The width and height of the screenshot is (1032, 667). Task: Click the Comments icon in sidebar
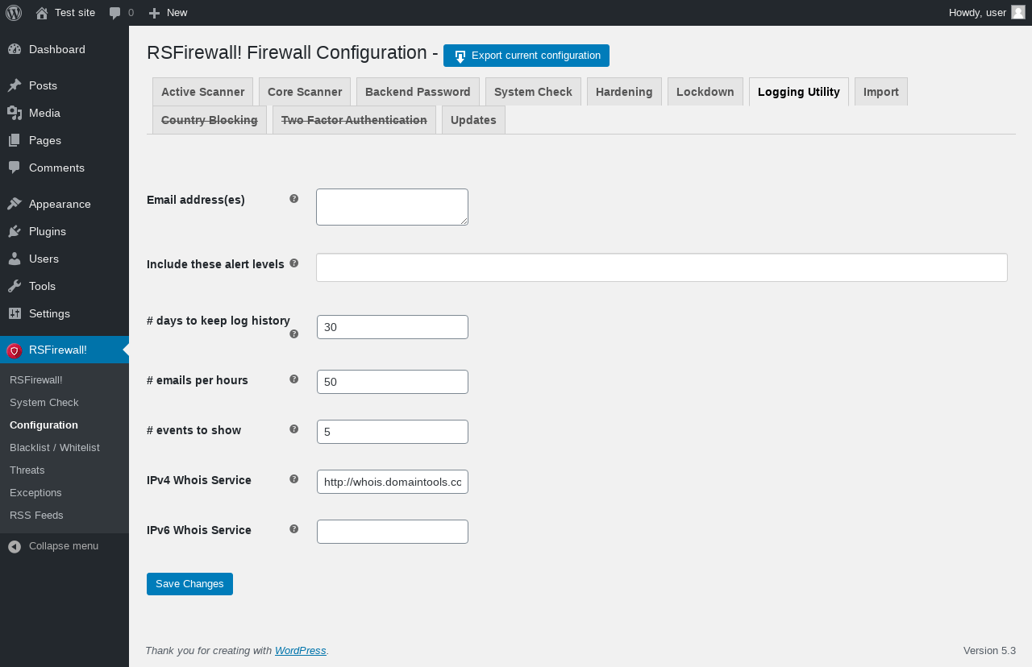tap(15, 168)
